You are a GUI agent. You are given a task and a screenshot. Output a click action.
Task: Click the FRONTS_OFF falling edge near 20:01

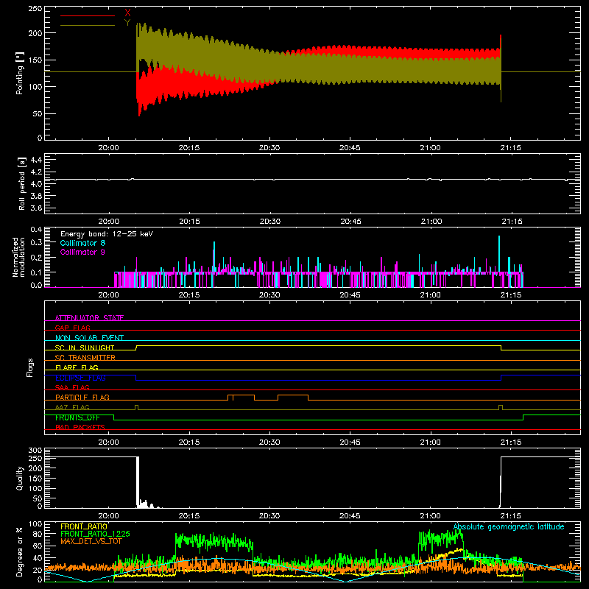[x=114, y=417]
